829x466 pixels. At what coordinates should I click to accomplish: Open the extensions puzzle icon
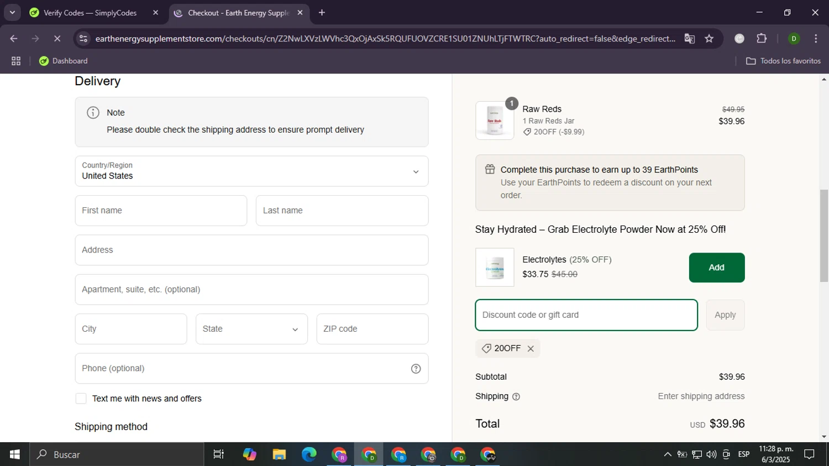(x=762, y=39)
